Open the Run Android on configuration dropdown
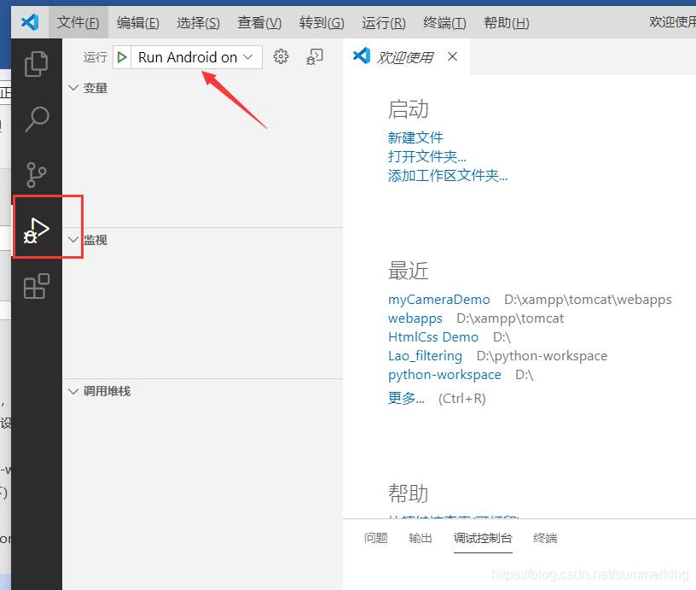 pos(196,57)
